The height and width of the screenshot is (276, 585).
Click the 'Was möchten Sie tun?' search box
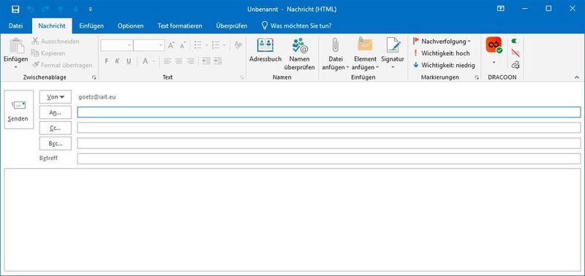tap(296, 26)
